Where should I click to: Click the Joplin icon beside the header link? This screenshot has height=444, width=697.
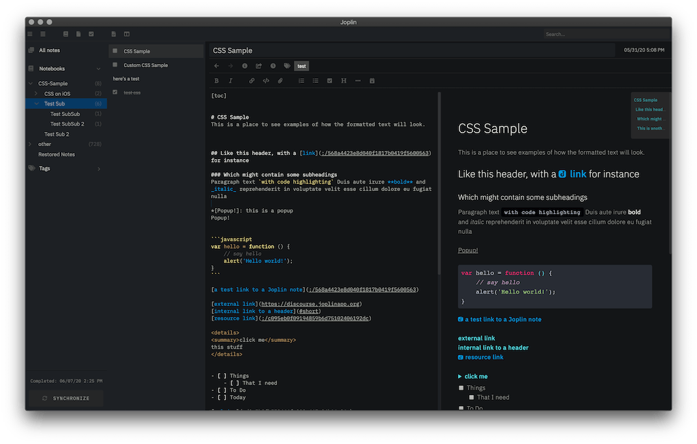coord(562,174)
